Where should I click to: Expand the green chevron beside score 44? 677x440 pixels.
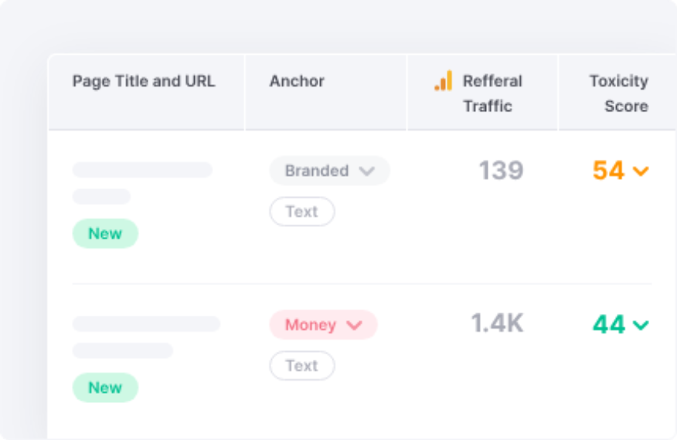tap(641, 325)
